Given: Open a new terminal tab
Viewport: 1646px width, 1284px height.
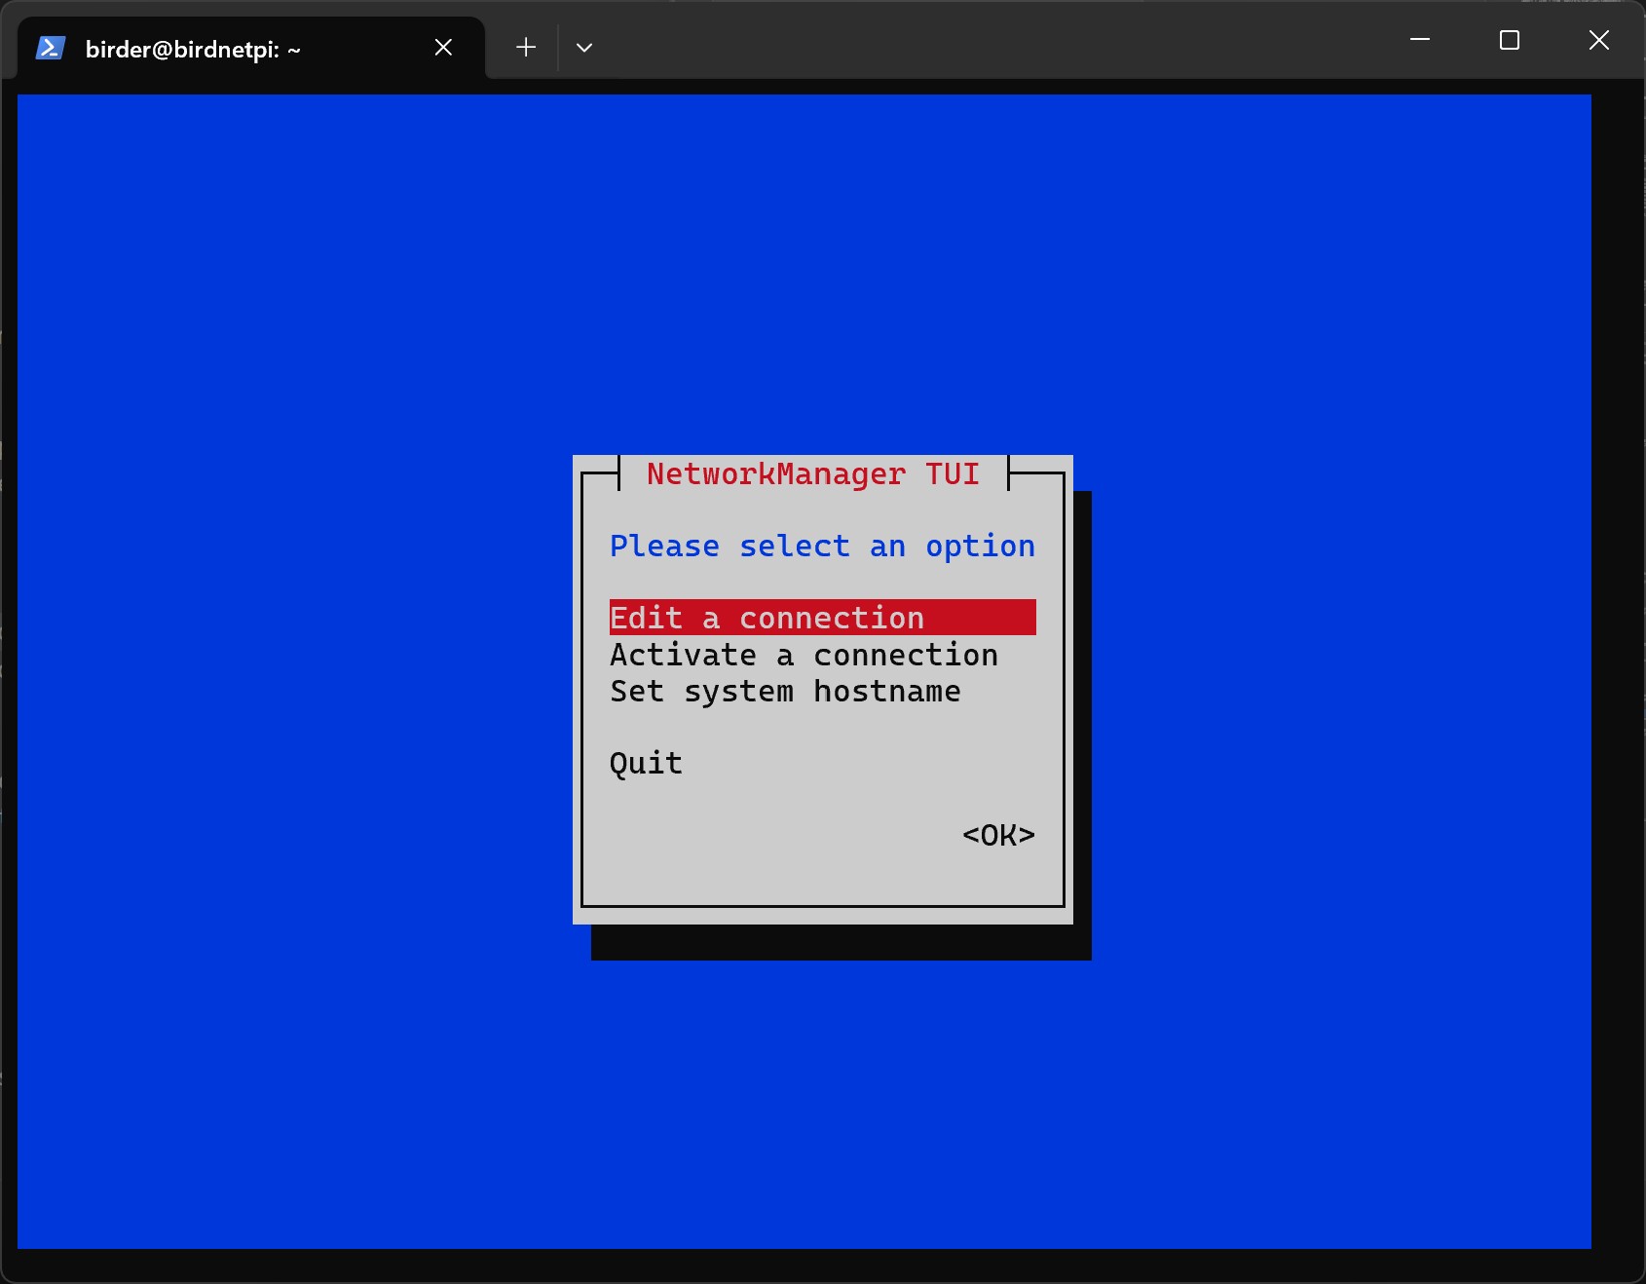Looking at the screenshot, I should click(x=526, y=48).
